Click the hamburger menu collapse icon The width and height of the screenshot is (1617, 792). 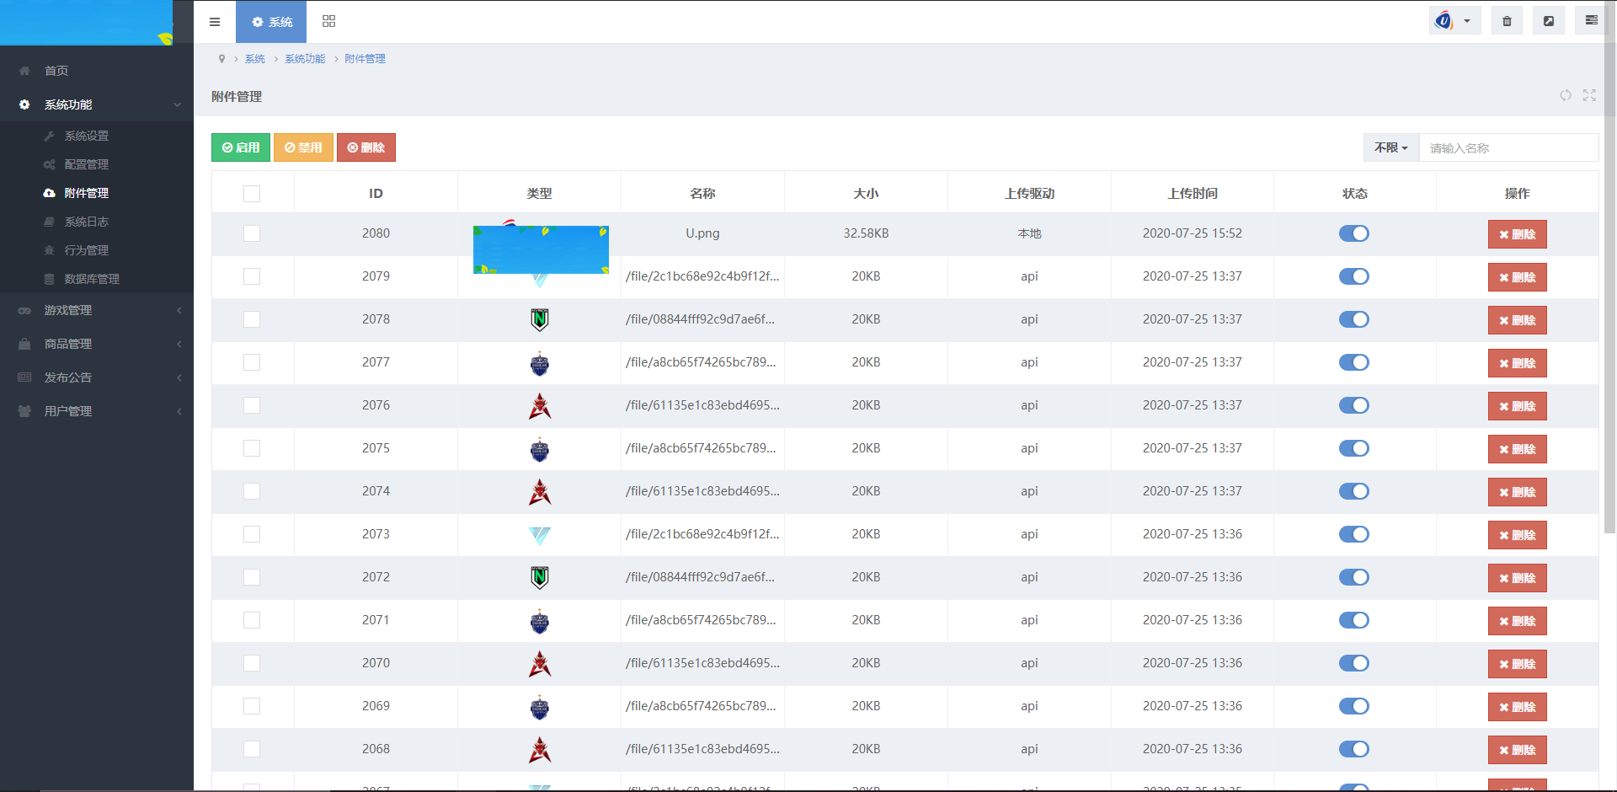point(215,22)
